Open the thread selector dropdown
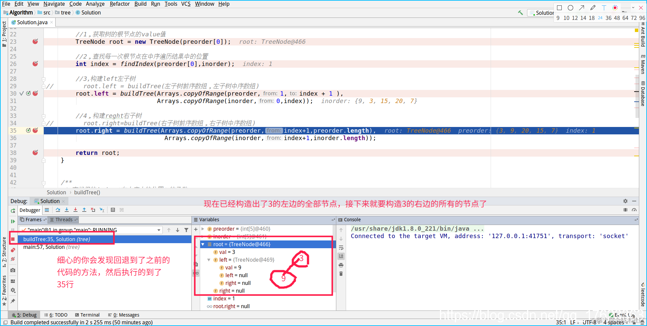 coord(159,230)
